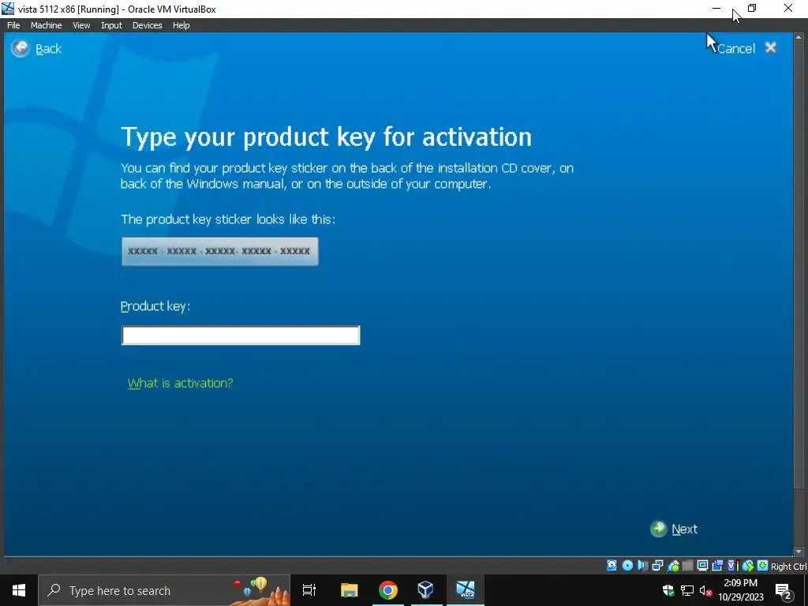This screenshot has width=808, height=606.
Task: Open Windows Security tray icon
Action: (668, 590)
